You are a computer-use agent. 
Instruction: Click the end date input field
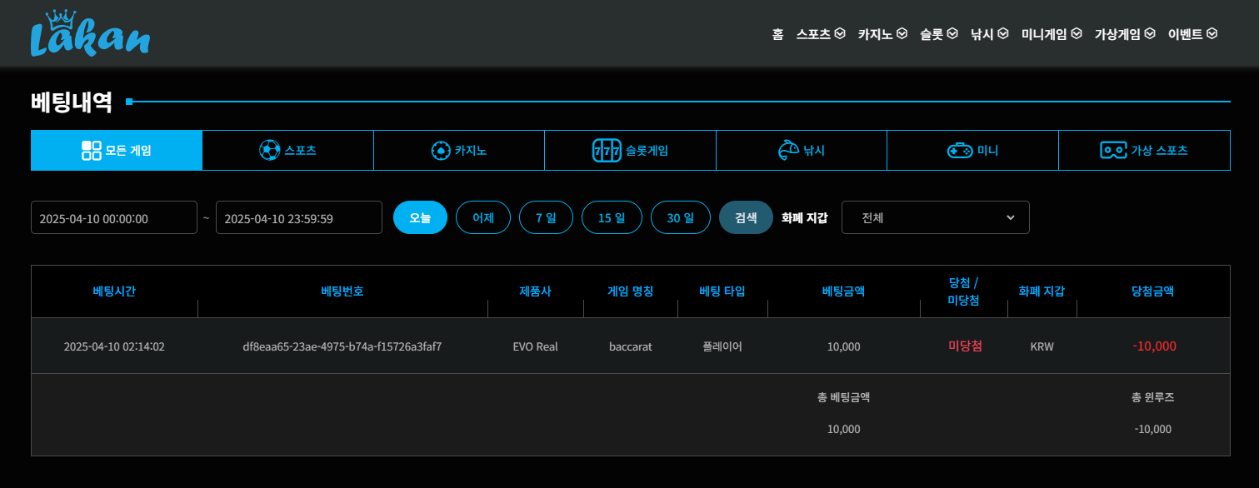pos(298,217)
